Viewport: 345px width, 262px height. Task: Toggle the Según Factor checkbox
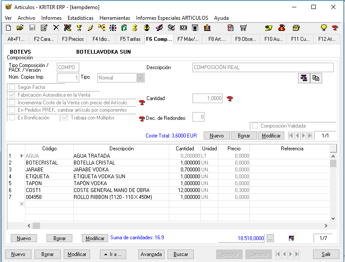click(x=12, y=87)
